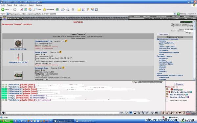Open the Щиты shop section

click(159, 73)
